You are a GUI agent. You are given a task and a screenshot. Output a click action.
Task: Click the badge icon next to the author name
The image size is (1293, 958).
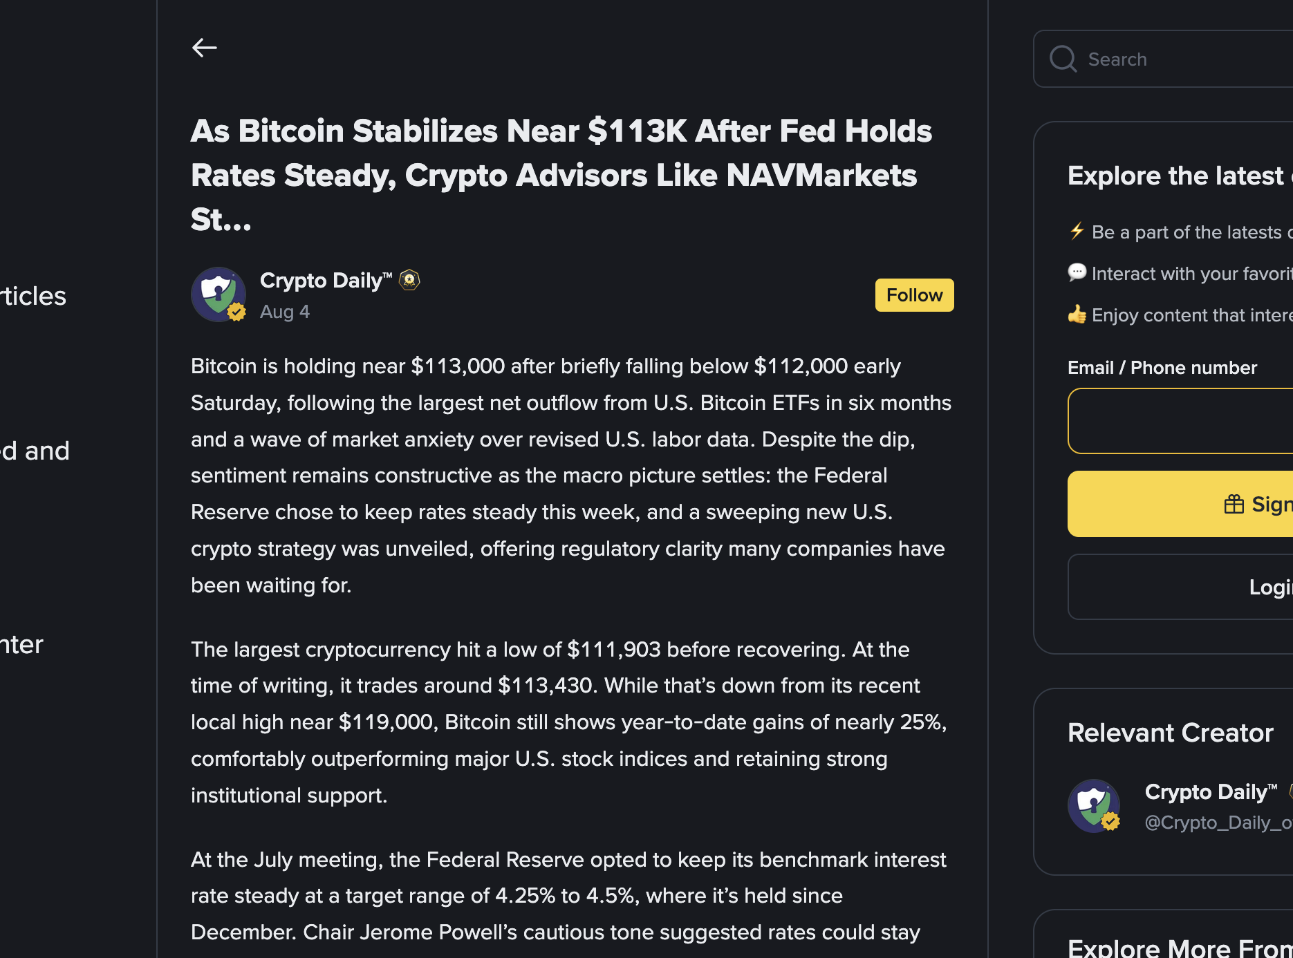(409, 280)
